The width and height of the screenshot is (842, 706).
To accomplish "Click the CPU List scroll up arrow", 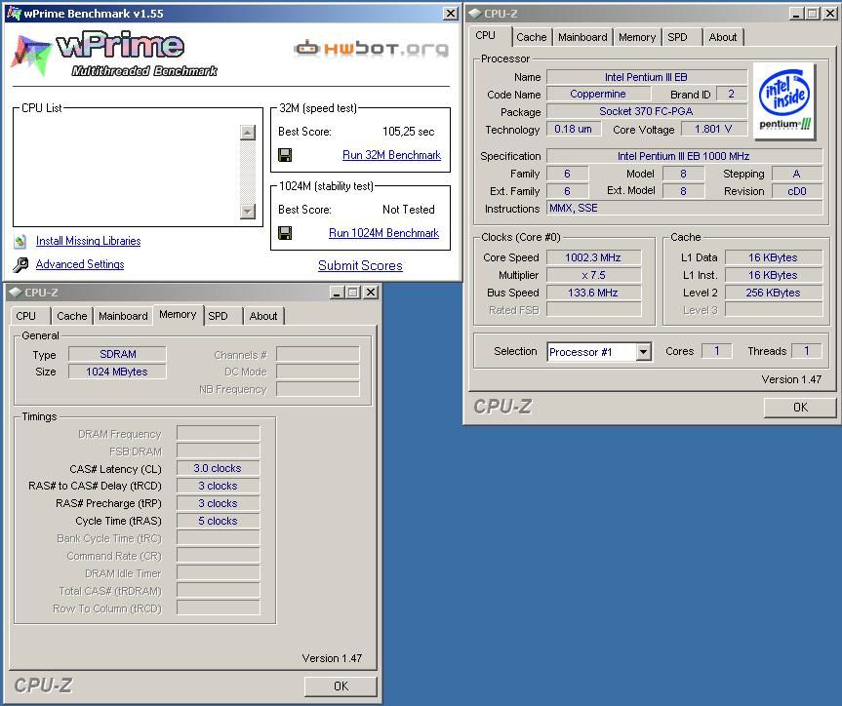I will [x=248, y=133].
